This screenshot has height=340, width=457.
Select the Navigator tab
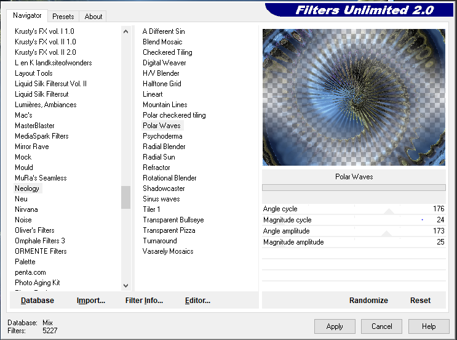pyautogui.click(x=27, y=15)
